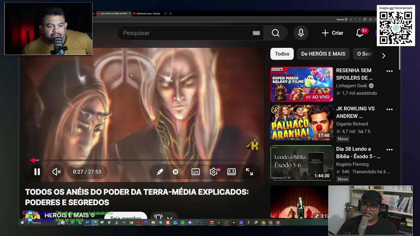The image size is (420, 236).
Task: Show more filter chips with the right chevron
Action: 384,55
